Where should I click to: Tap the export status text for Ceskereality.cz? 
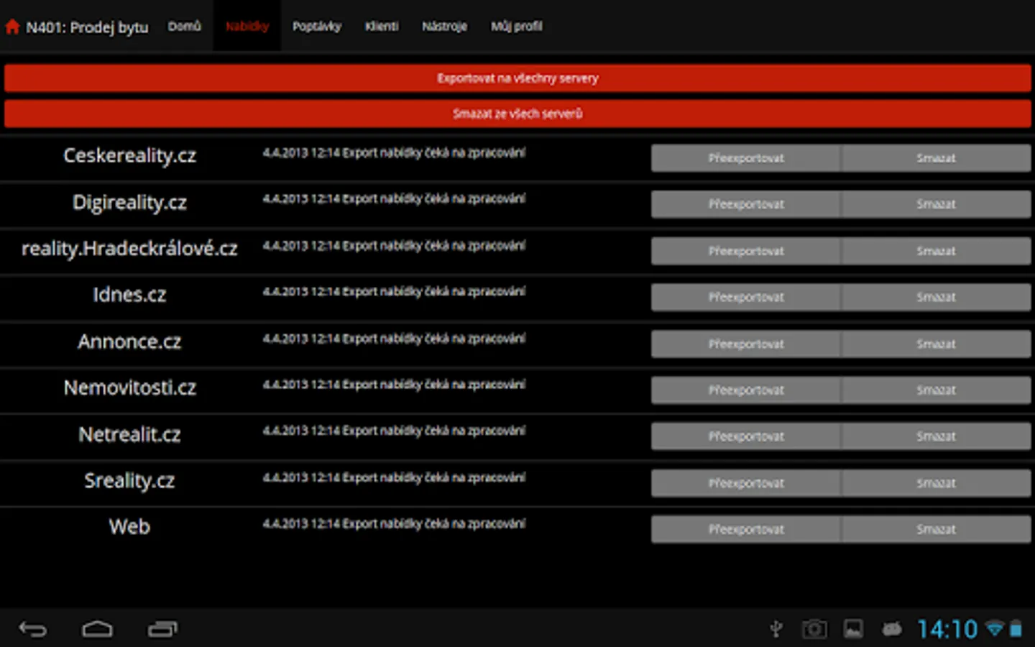394,153
